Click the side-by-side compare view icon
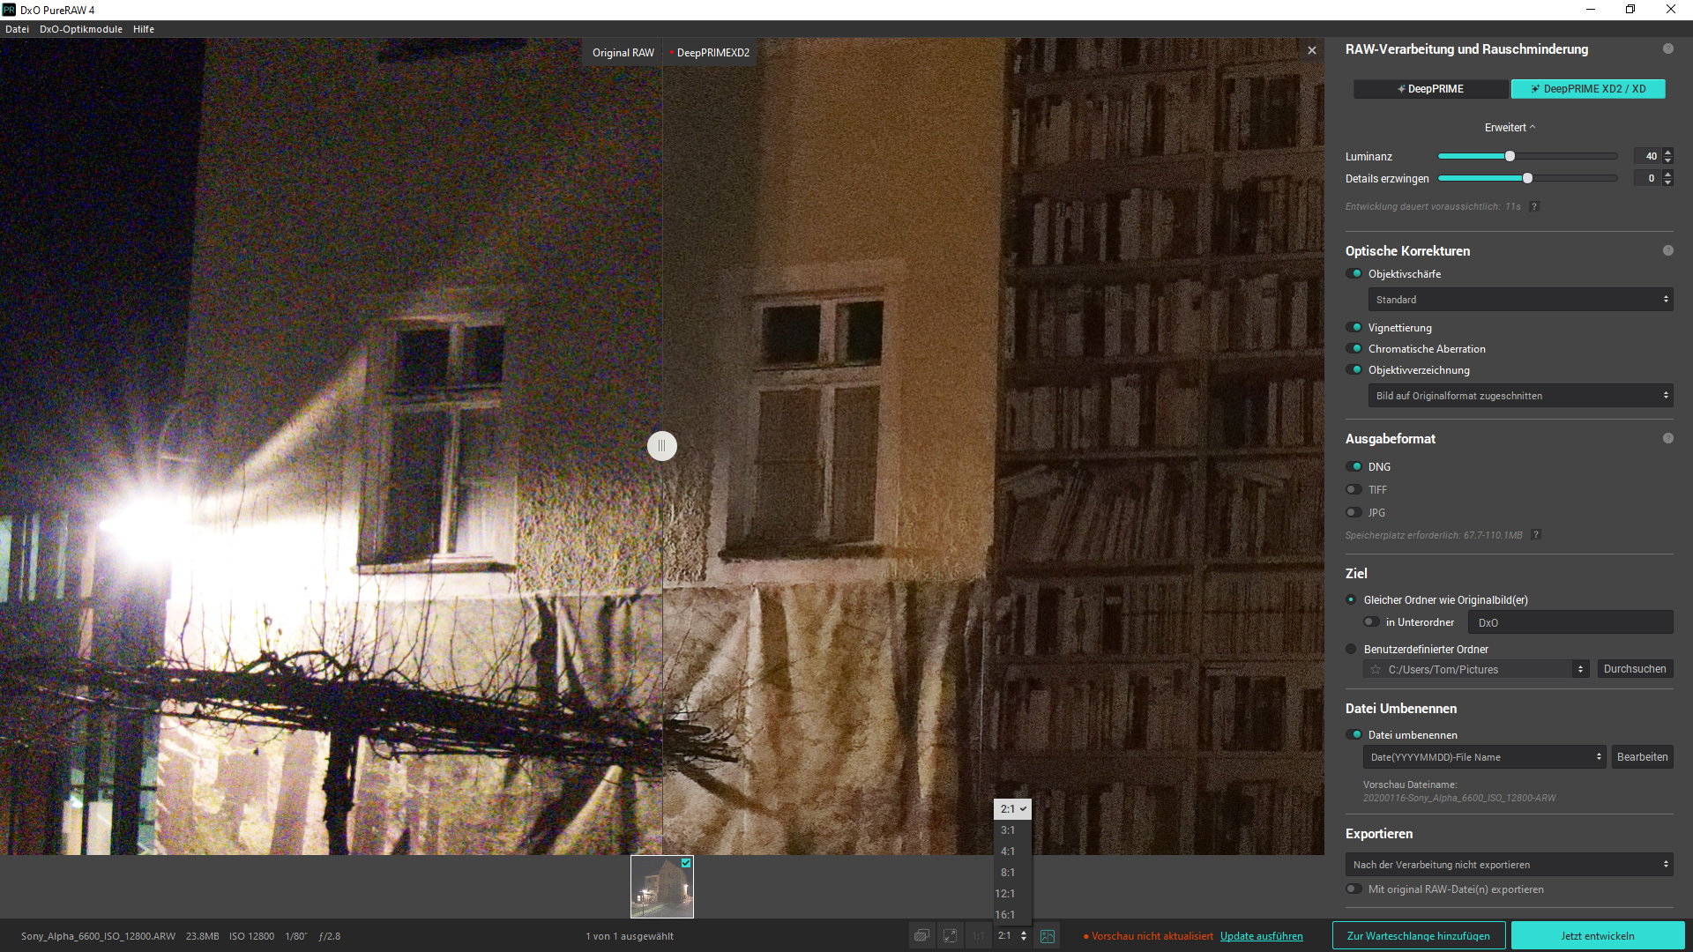The height and width of the screenshot is (952, 1693). point(1048,936)
